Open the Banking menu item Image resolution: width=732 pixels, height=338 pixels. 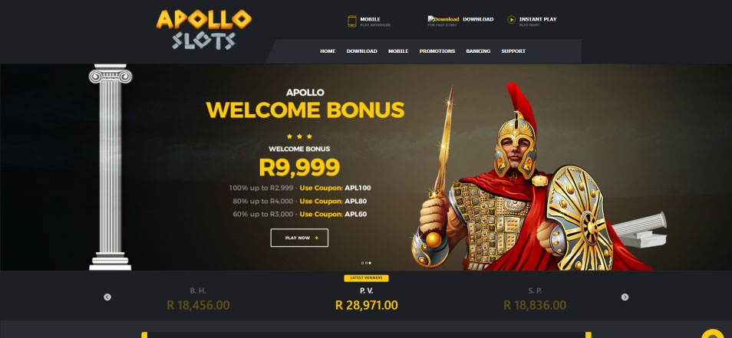pos(478,51)
